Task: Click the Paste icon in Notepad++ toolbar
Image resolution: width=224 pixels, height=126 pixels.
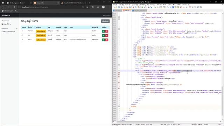Action: click(x=139, y=7)
